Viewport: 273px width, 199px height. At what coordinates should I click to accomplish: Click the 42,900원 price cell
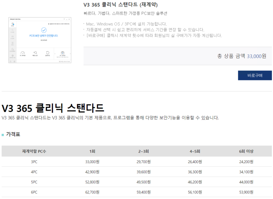click(x=92, y=172)
